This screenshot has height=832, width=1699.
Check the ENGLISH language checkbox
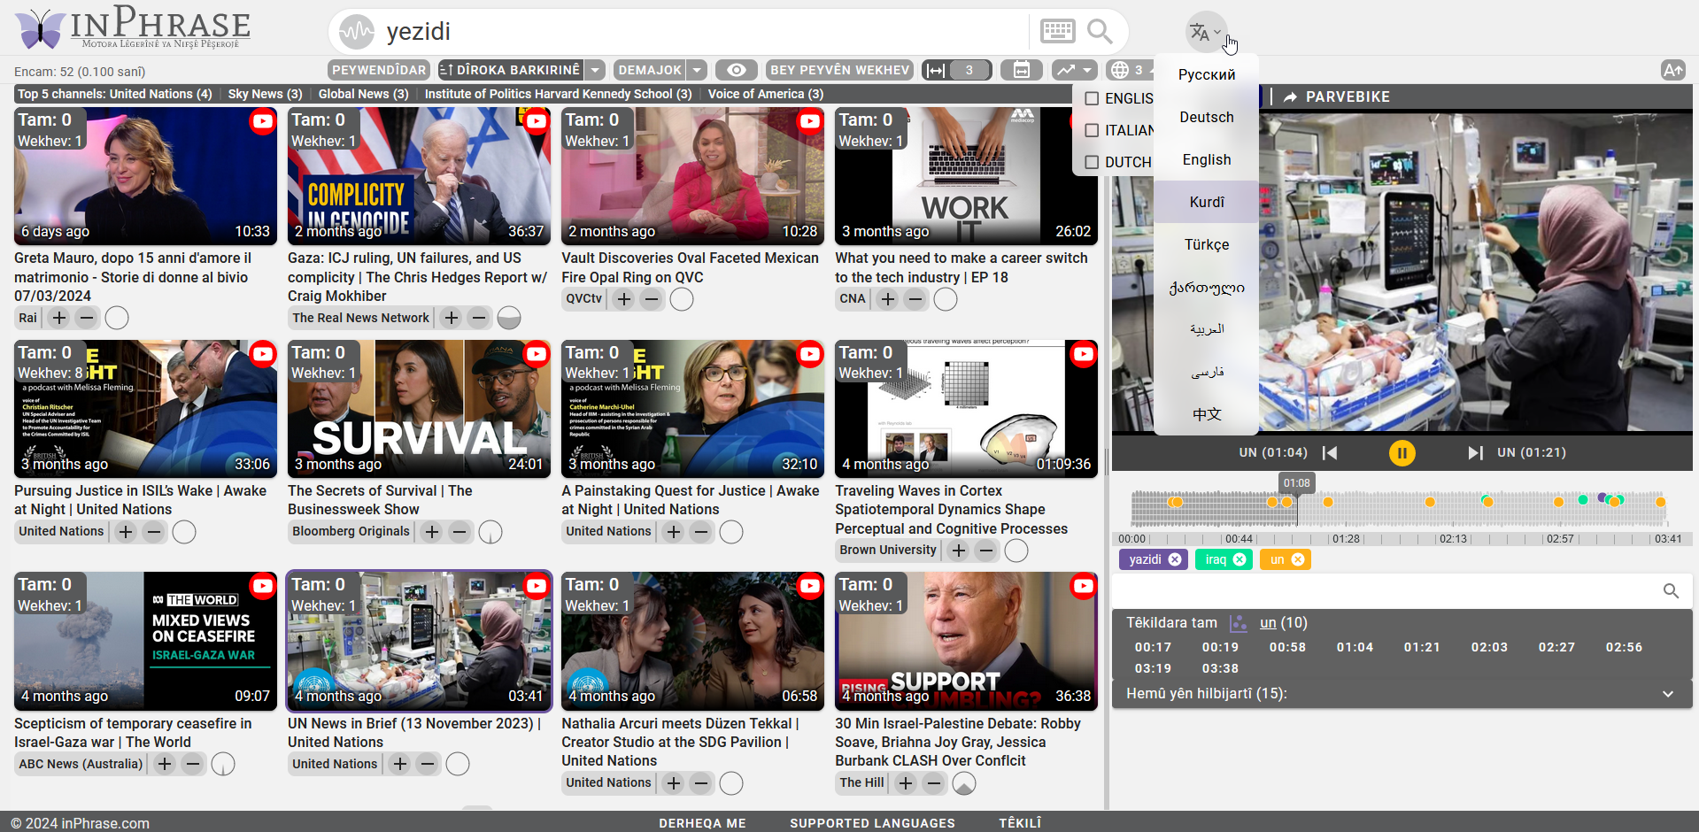(x=1092, y=98)
